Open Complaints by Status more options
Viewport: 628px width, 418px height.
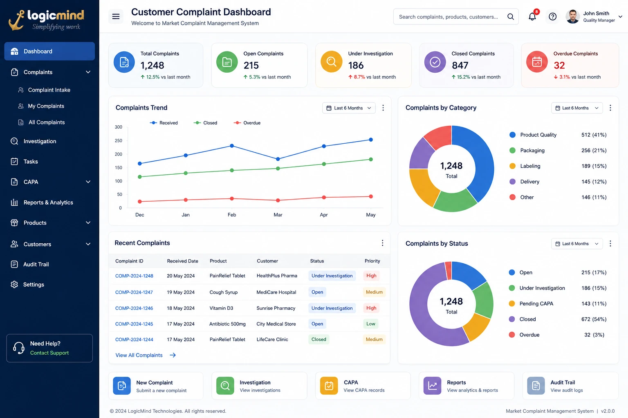click(x=610, y=243)
